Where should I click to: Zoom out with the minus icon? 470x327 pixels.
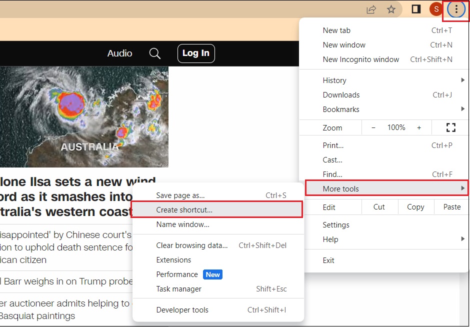[x=373, y=127]
